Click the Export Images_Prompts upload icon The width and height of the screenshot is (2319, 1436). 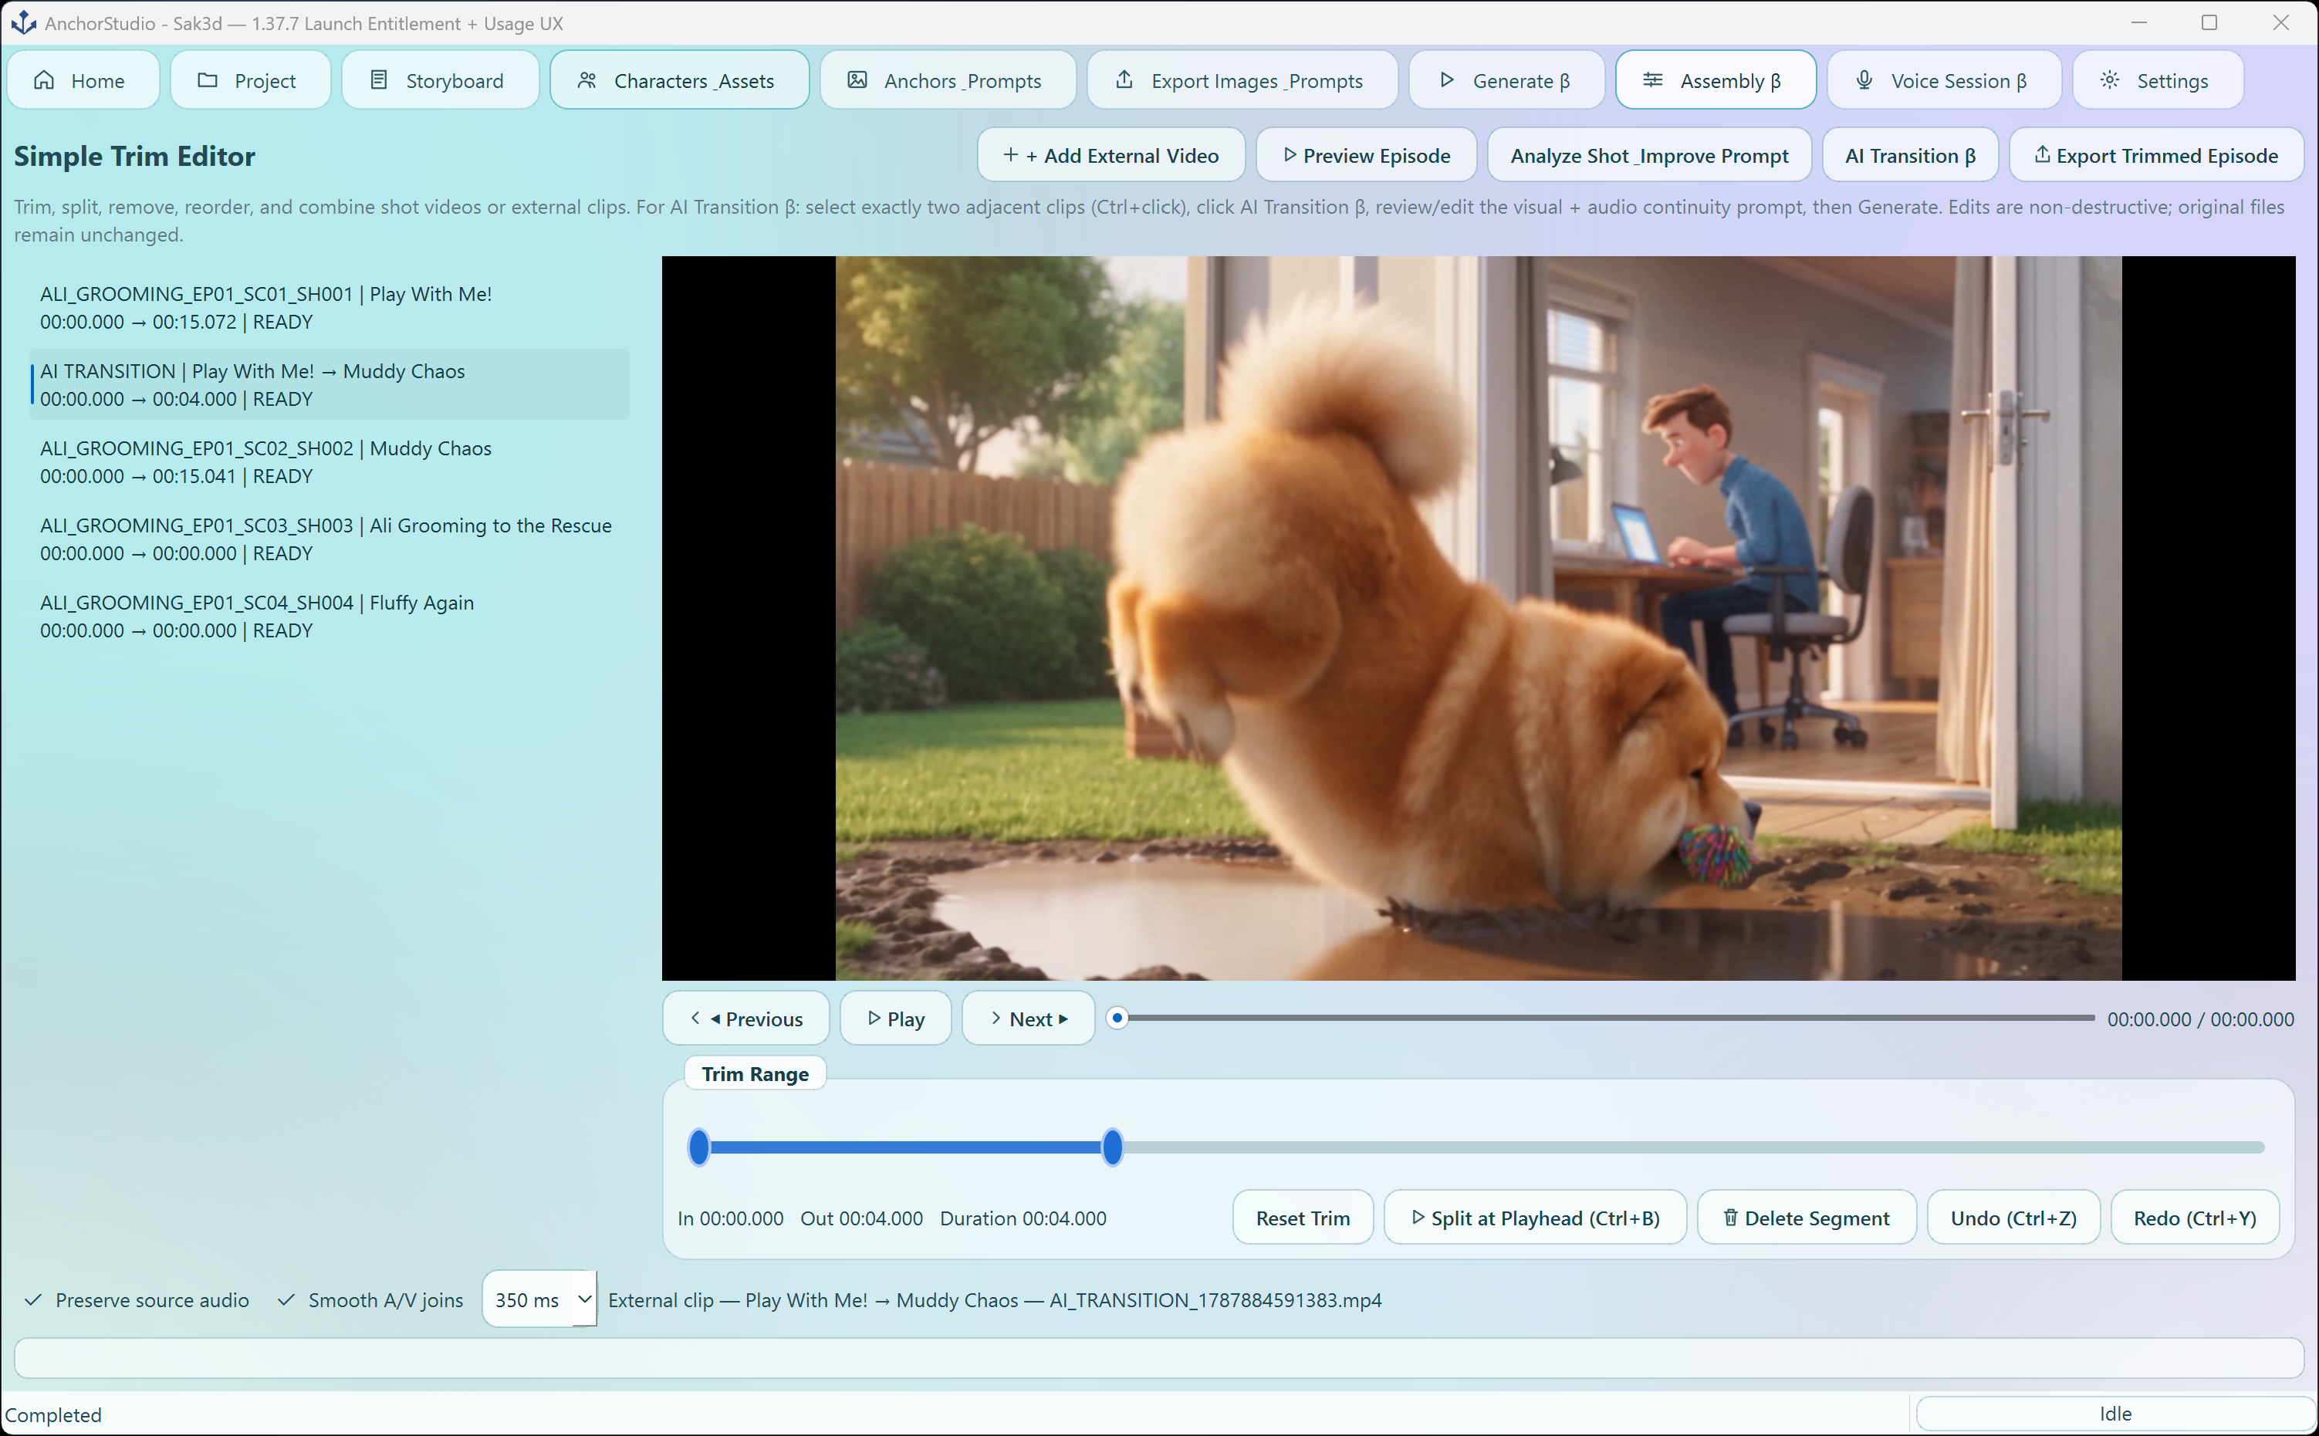point(1124,81)
